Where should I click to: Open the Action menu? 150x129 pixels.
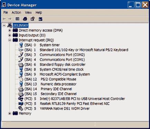click(x=16, y=12)
